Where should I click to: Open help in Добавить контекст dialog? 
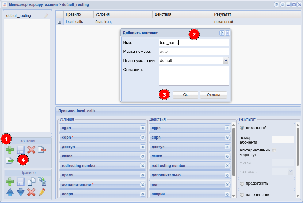[222, 33]
